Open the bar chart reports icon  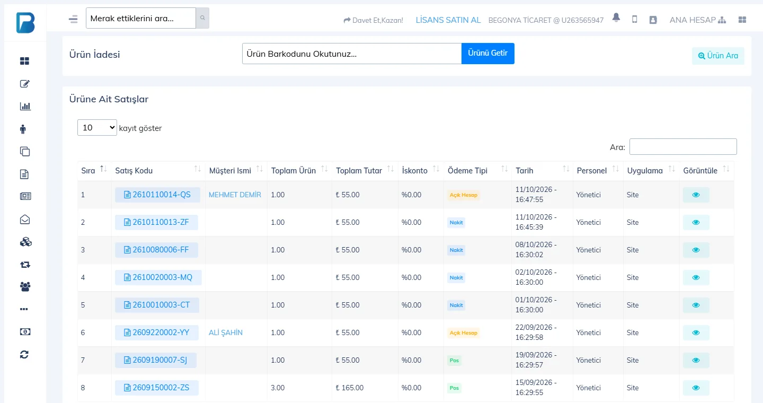point(25,106)
